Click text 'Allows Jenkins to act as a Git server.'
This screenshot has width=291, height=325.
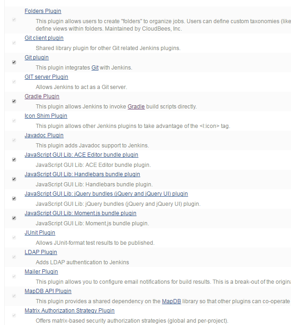81,87
